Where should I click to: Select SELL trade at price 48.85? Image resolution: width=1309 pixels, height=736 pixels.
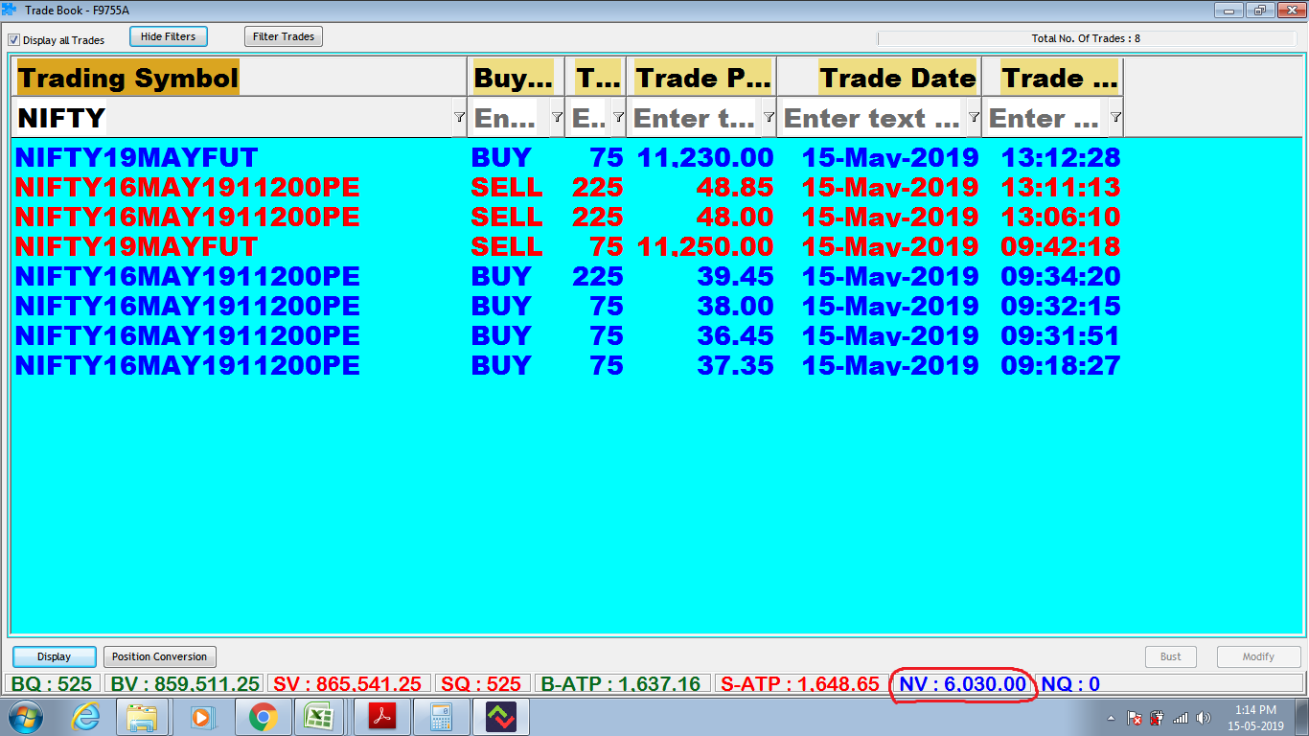pyautogui.click(x=568, y=187)
